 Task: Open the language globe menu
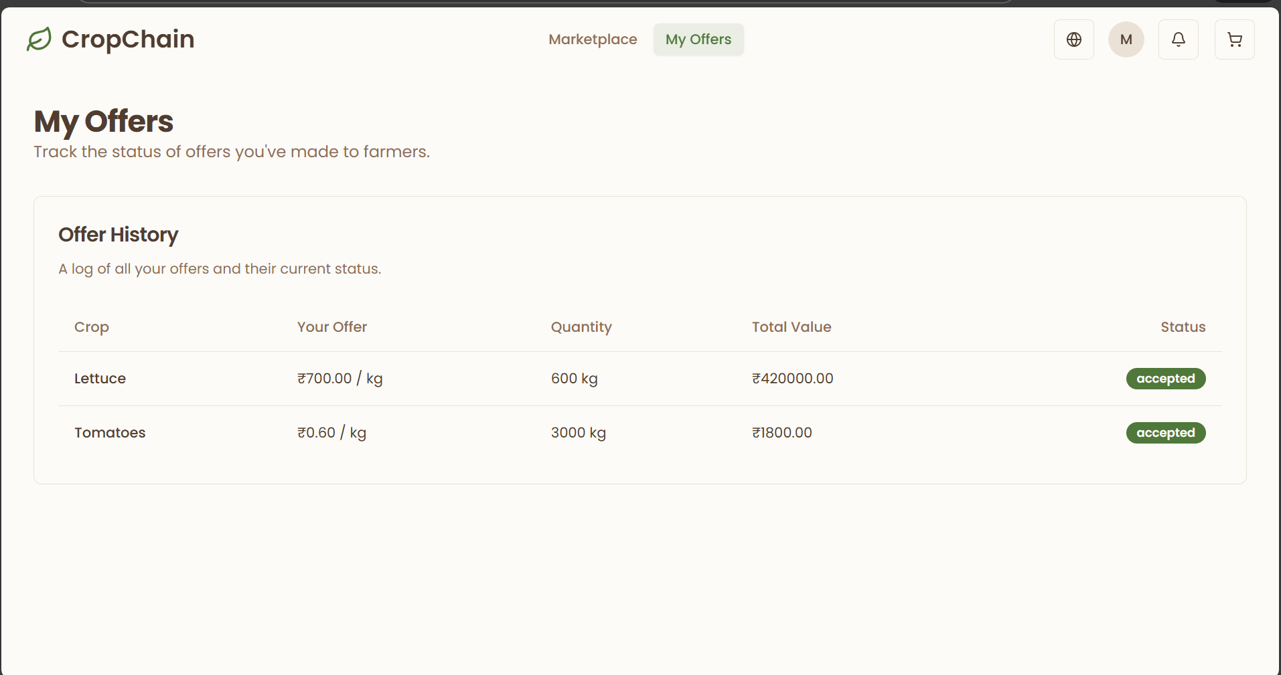tap(1073, 39)
